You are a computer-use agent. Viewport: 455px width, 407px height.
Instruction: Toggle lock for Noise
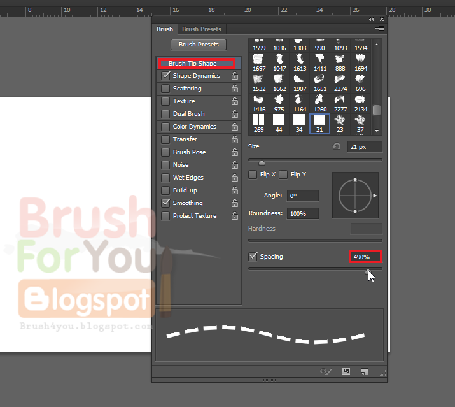(x=235, y=165)
